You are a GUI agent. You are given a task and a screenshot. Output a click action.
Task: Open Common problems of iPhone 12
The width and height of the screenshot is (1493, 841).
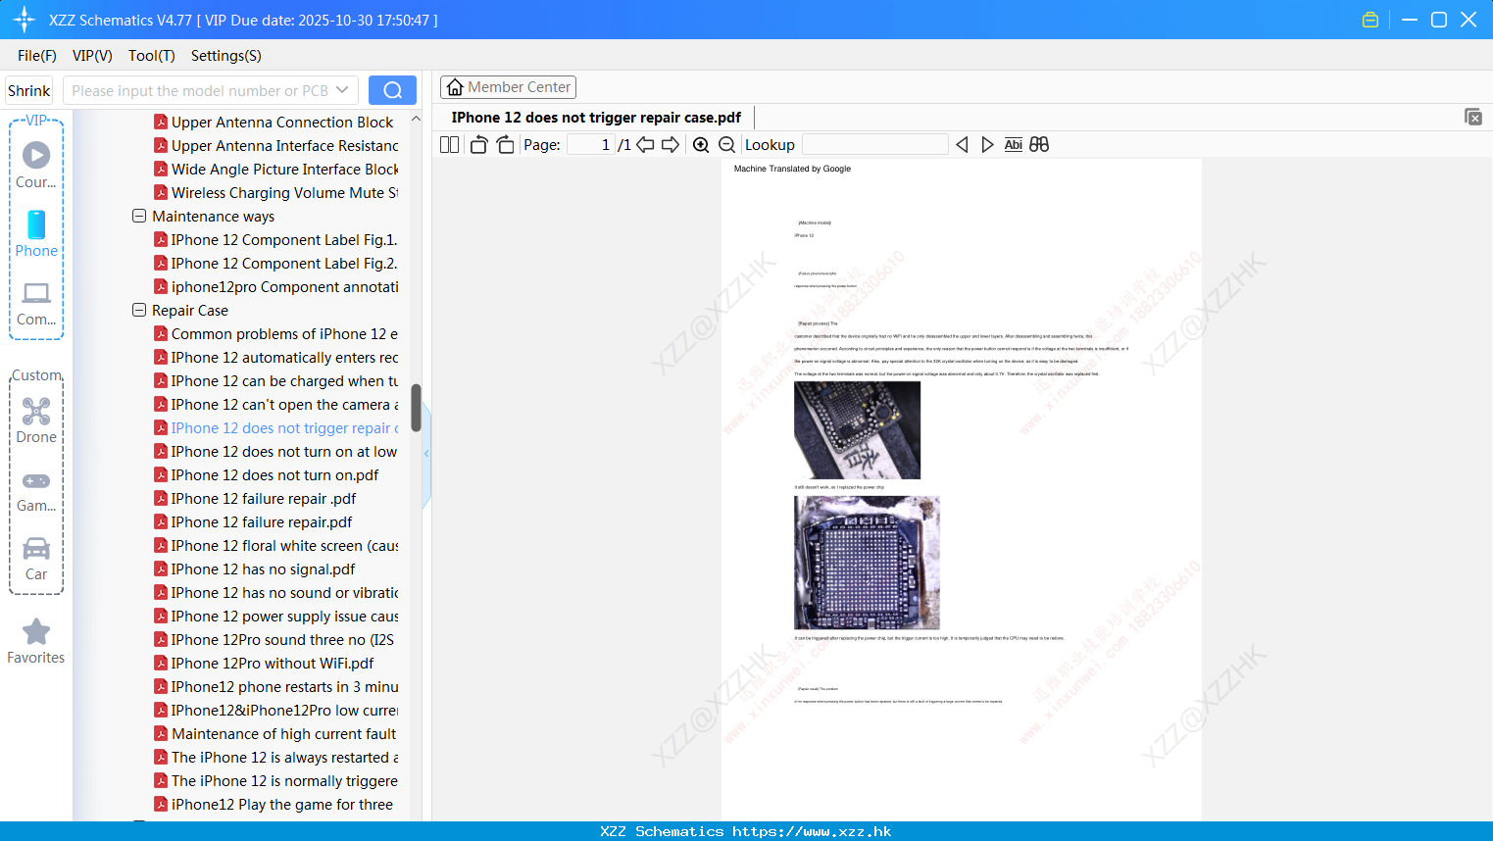(276, 333)
